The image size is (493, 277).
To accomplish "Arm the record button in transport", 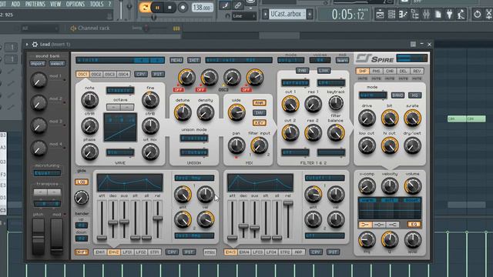I will click(x=183, y=7).
